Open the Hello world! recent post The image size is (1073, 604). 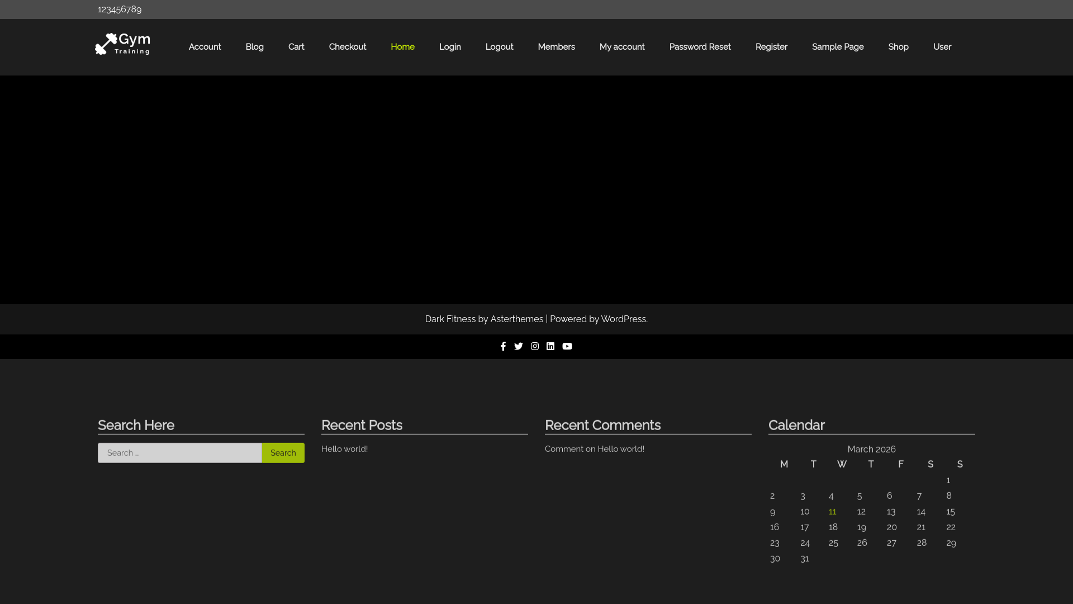coord(345,449)
